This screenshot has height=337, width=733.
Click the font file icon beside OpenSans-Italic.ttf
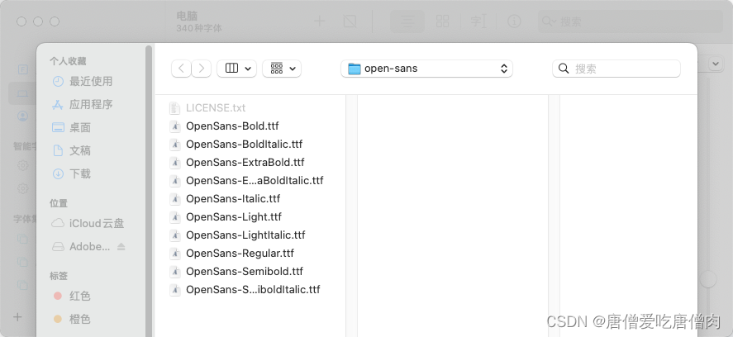175,199
